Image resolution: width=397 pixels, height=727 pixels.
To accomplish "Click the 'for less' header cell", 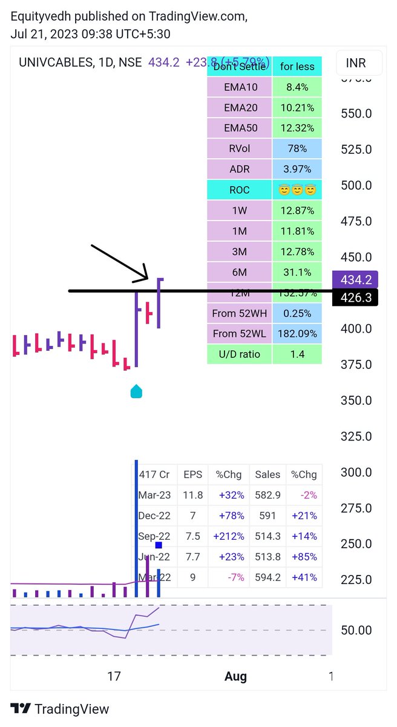I will 297,67.
